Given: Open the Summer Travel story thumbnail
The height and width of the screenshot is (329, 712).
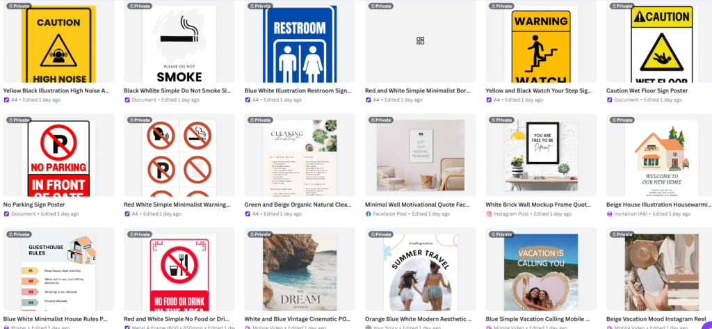Looking at the screenshot, I should [420, 272].
